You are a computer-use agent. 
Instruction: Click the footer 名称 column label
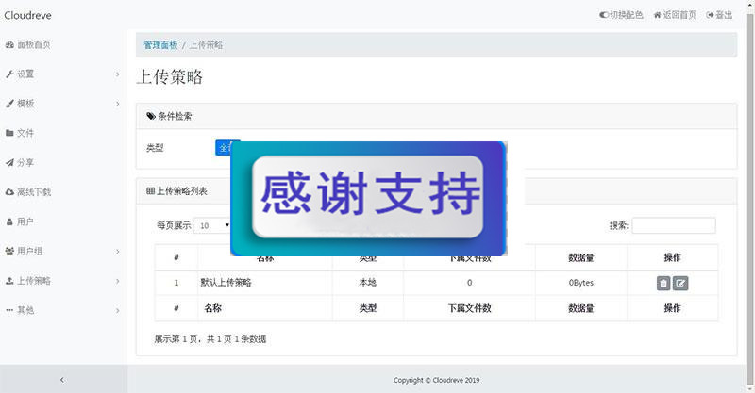click(x=213, y=308)
